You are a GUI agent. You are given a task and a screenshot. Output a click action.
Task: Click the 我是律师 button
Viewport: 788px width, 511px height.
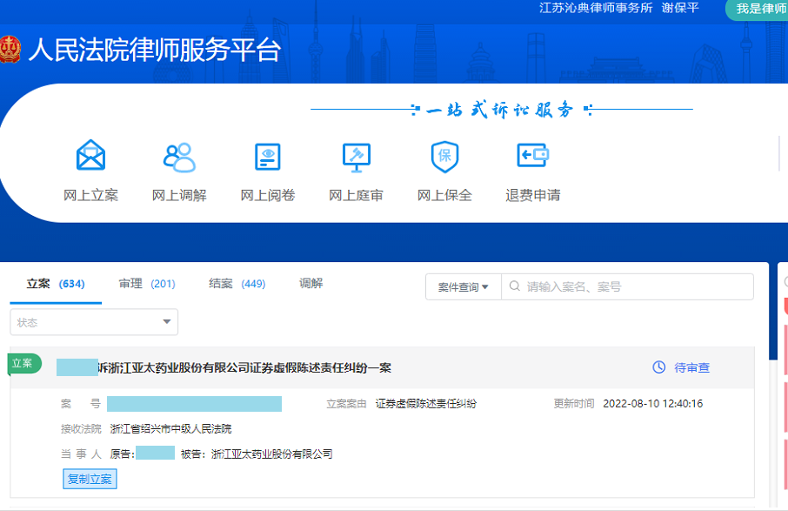coord(759,9)
